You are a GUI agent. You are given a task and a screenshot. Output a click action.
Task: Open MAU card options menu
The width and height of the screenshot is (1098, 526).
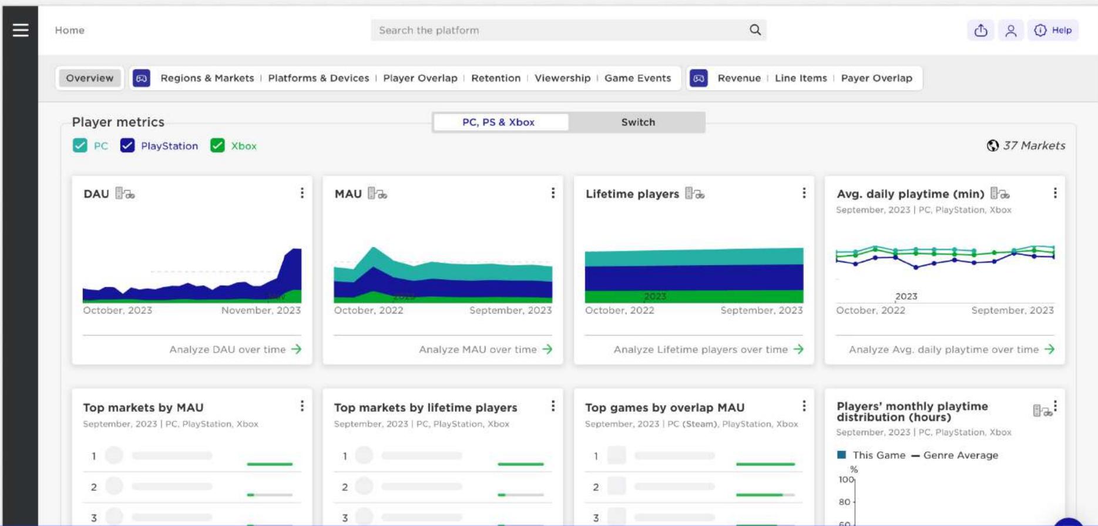553,193
